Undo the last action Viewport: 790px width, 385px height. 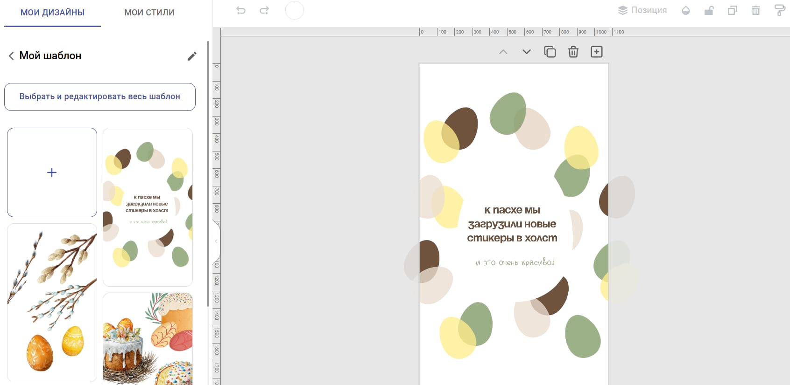(241, 10)
